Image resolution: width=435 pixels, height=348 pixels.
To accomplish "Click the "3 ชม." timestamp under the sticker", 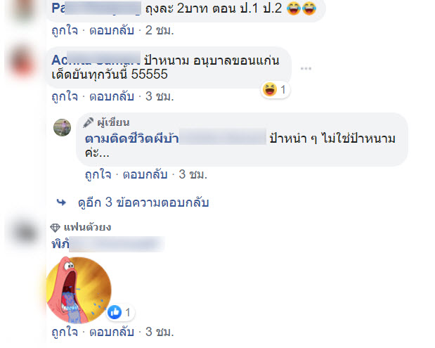I will tap(160, 332).
